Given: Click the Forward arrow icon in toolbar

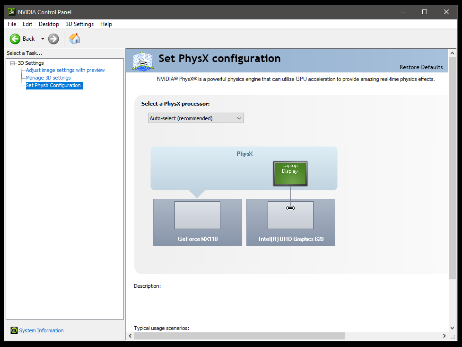Looking at the screenshot, I should tap(53, 39).
